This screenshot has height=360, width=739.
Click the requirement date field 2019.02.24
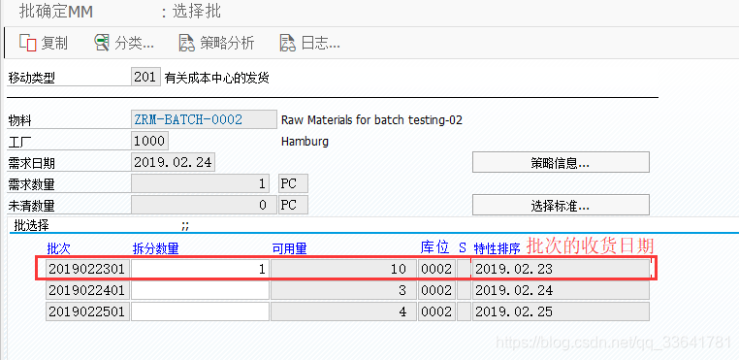(174, 162)
